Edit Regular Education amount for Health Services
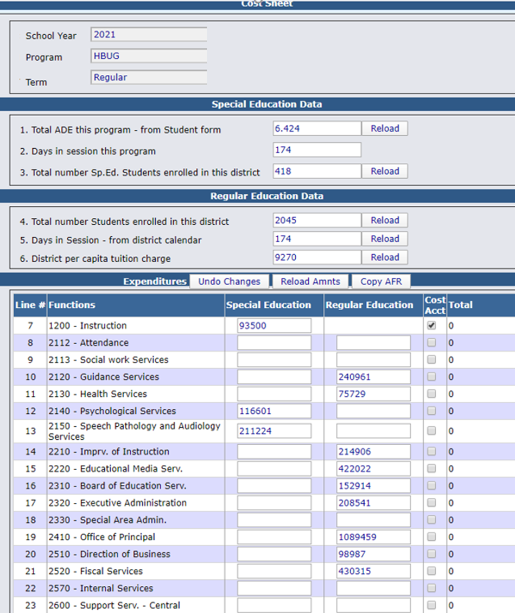The image size is (515, 613). click(x=373, y=394)
